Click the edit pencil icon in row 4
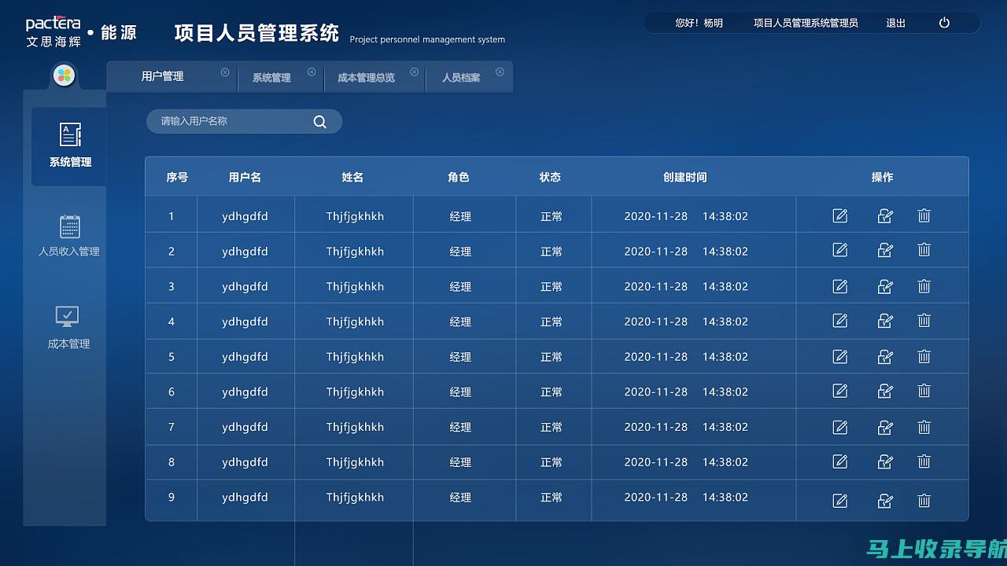The height and width of the screenshot is (566, 1007). coord(839,321)
